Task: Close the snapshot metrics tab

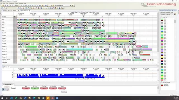Action: (13, 84)
